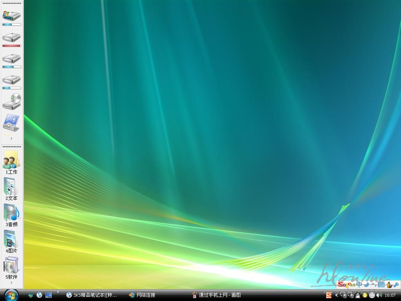Click the volume speaker tray icon
The height and width of the screenshot is (301, 401).
(379, 295)
